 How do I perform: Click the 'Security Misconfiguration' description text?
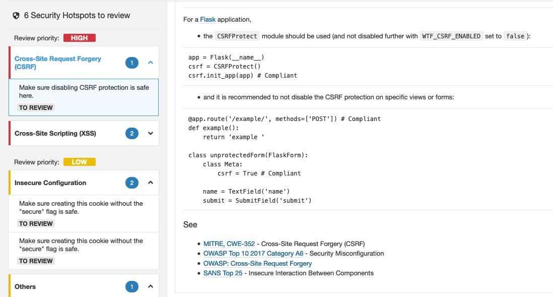[x=347, y=254]
